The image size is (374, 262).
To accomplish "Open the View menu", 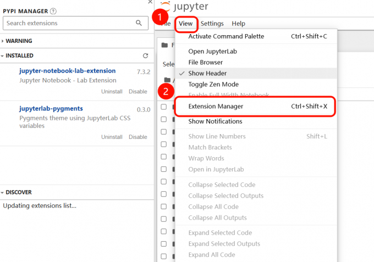I will point(185,24).
